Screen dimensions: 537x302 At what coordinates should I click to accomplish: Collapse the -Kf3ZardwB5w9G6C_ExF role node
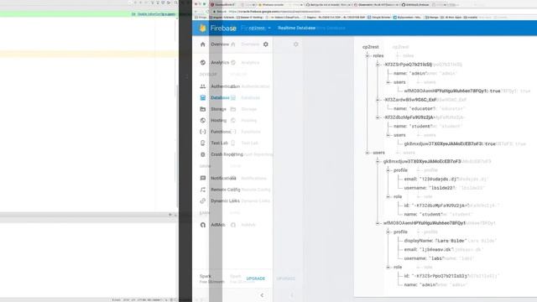[x=378, y=100]
